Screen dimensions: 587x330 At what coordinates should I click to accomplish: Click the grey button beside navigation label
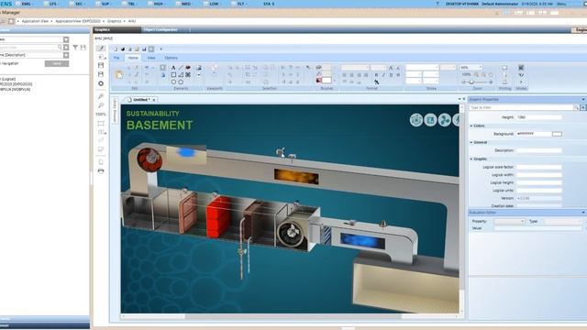57,63
